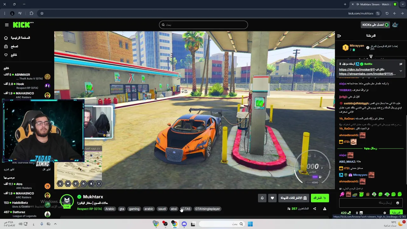Open the browse section (تصفح)

click(11, 46)
